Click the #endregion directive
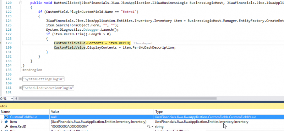 [32, 70]
